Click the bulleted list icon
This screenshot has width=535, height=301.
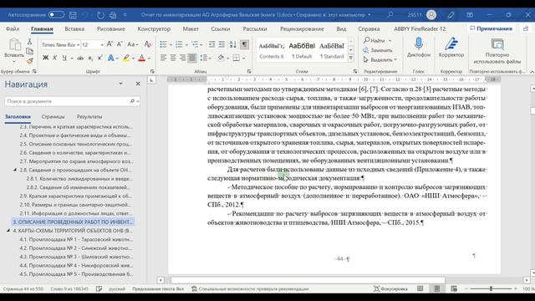click(164, 44)
